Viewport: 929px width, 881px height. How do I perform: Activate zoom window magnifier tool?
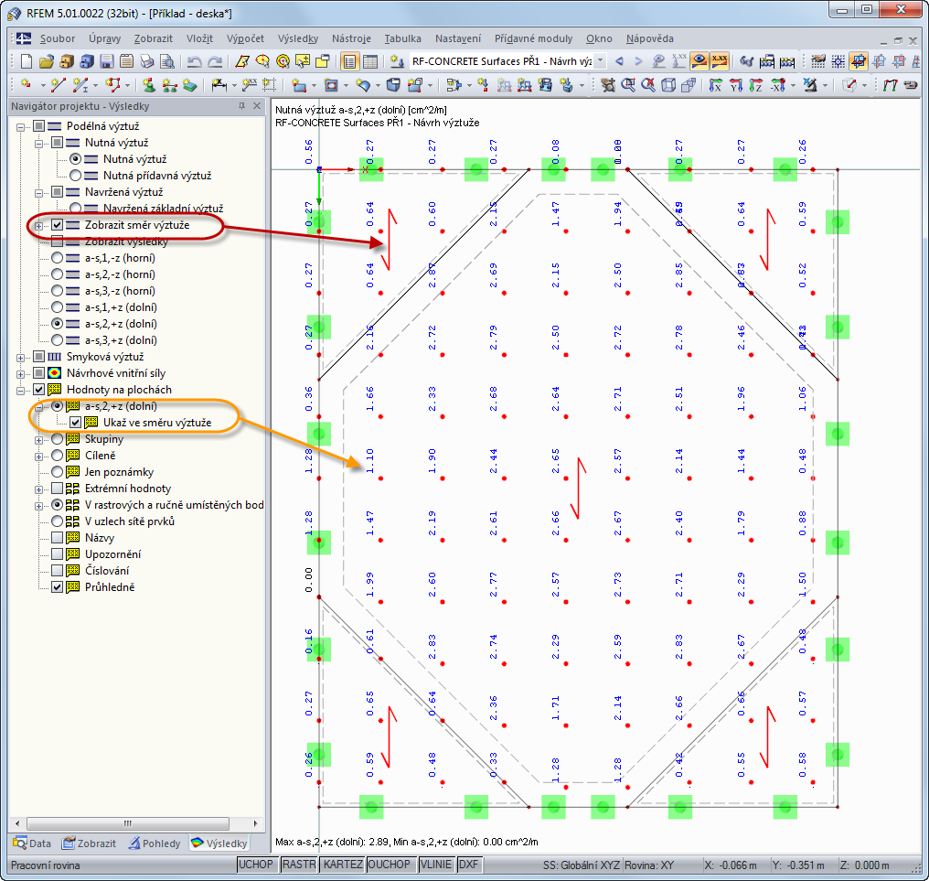click(x=628, y=85)
